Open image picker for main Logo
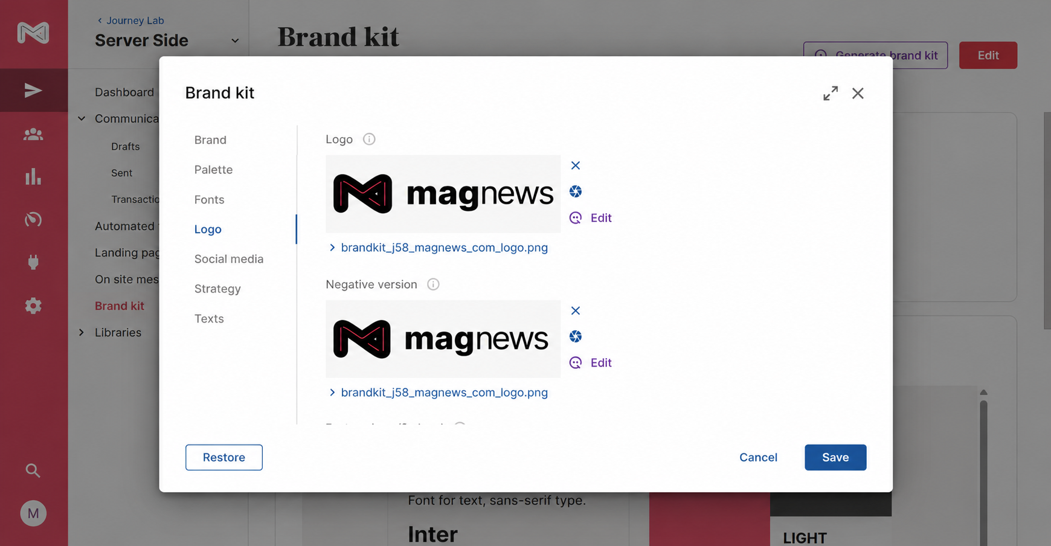The image size is (1051, 546). pos(576,191)
